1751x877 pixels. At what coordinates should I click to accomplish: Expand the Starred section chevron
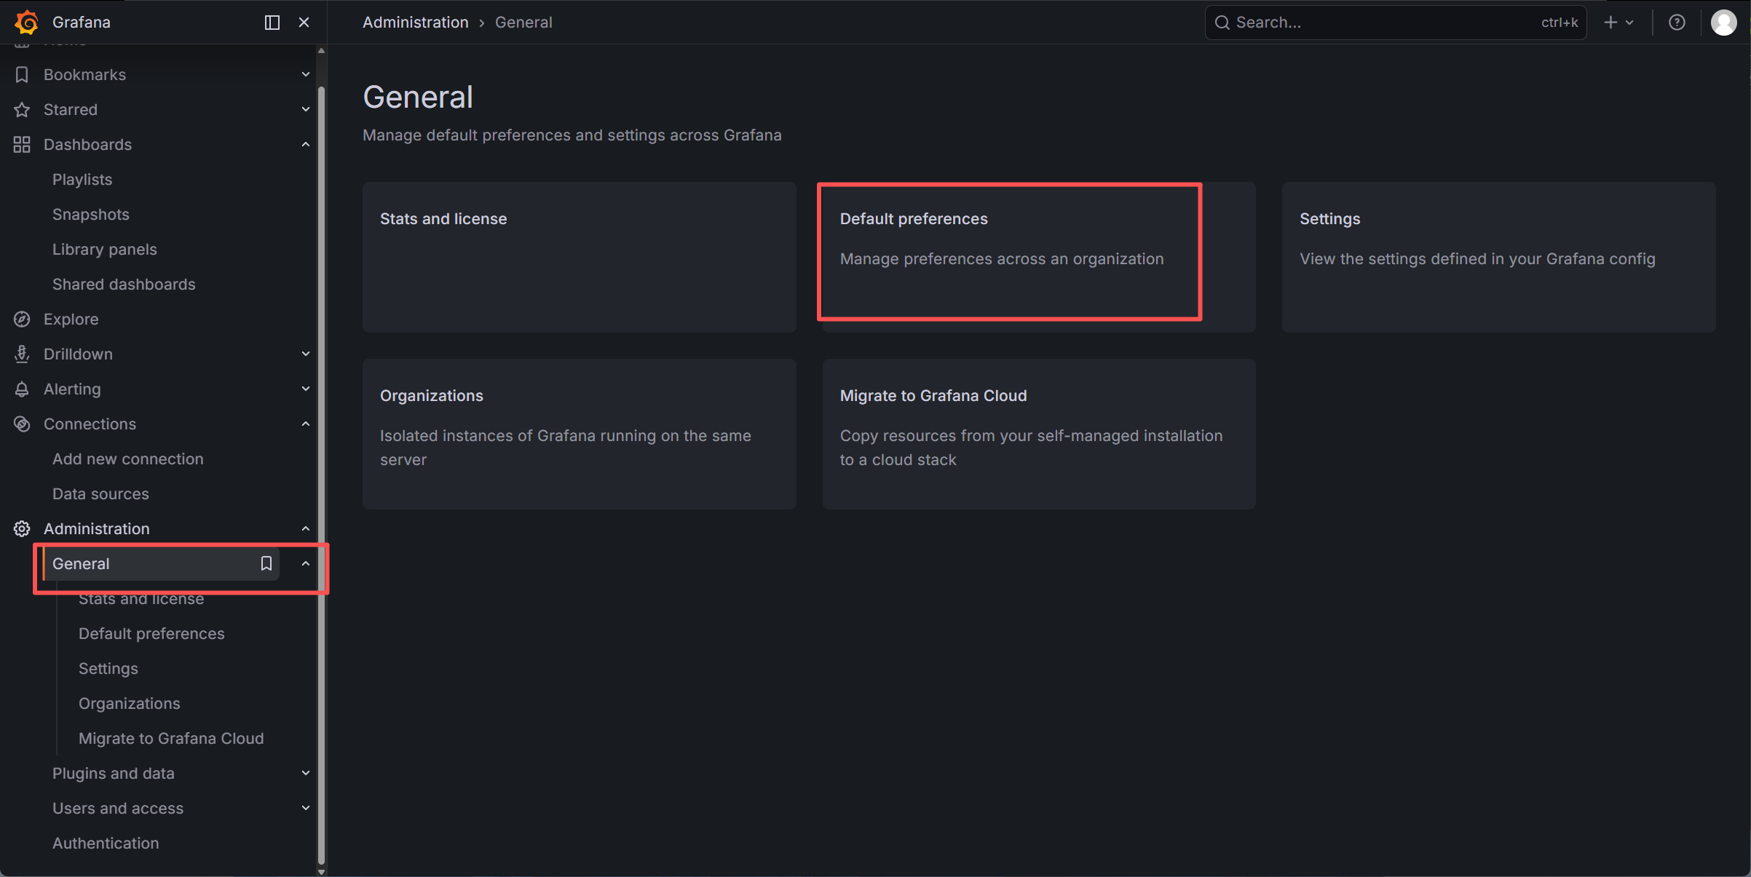pos(306,110)
